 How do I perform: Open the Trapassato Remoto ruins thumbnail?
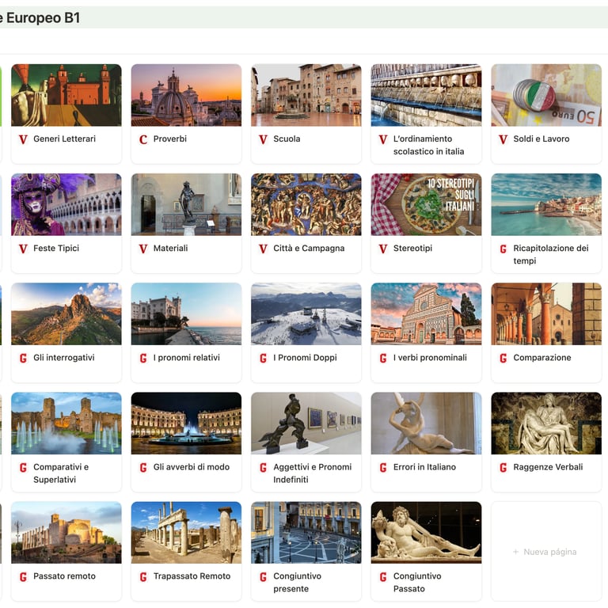click(186, 532)
